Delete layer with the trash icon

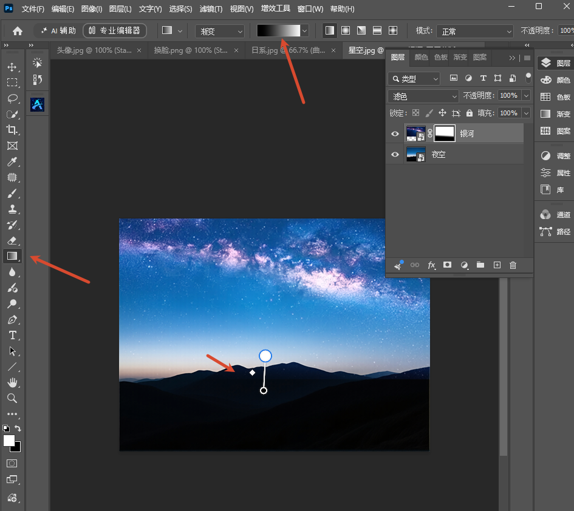513,265
